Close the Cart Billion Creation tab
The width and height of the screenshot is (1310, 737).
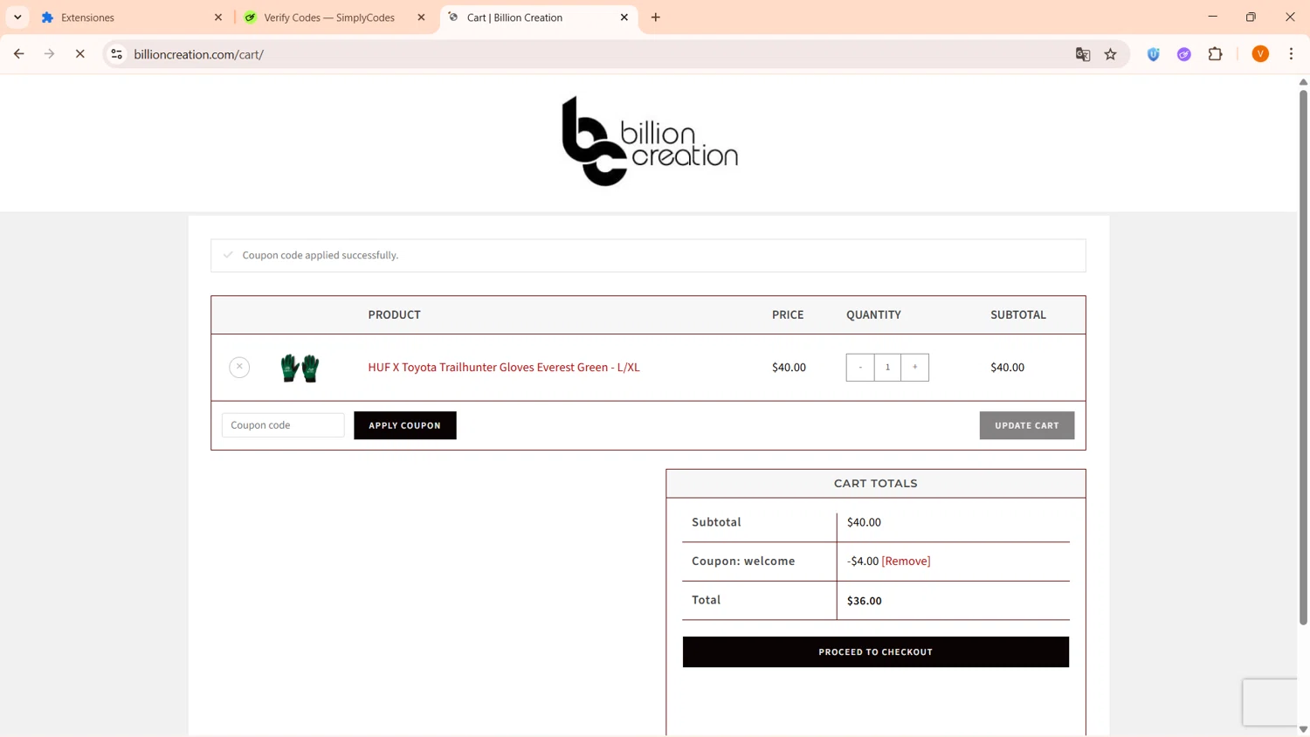[624, 17]
